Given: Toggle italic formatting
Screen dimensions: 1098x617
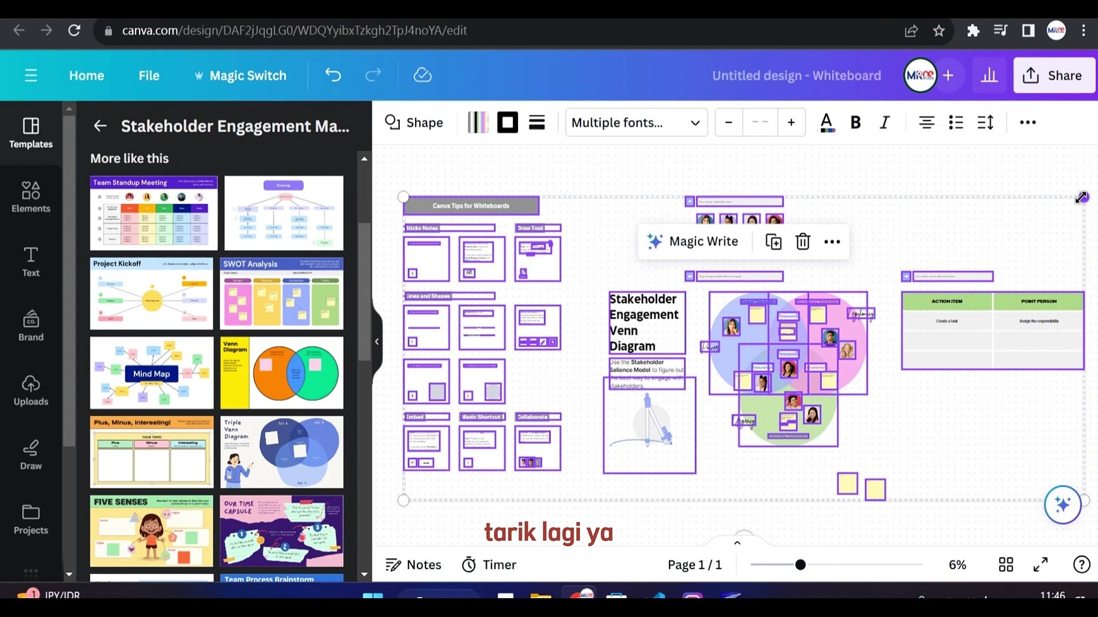Looking at the screenshot, I should [884, 122].
